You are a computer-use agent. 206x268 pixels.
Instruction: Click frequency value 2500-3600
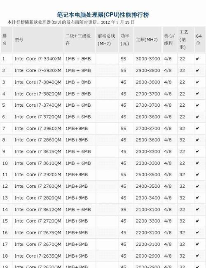pos(148,140)
